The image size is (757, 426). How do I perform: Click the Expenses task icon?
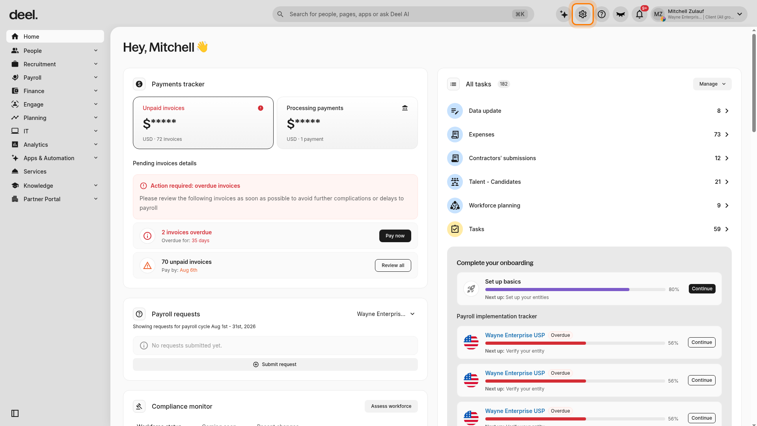pyautogui.click(x=455, y=135)
